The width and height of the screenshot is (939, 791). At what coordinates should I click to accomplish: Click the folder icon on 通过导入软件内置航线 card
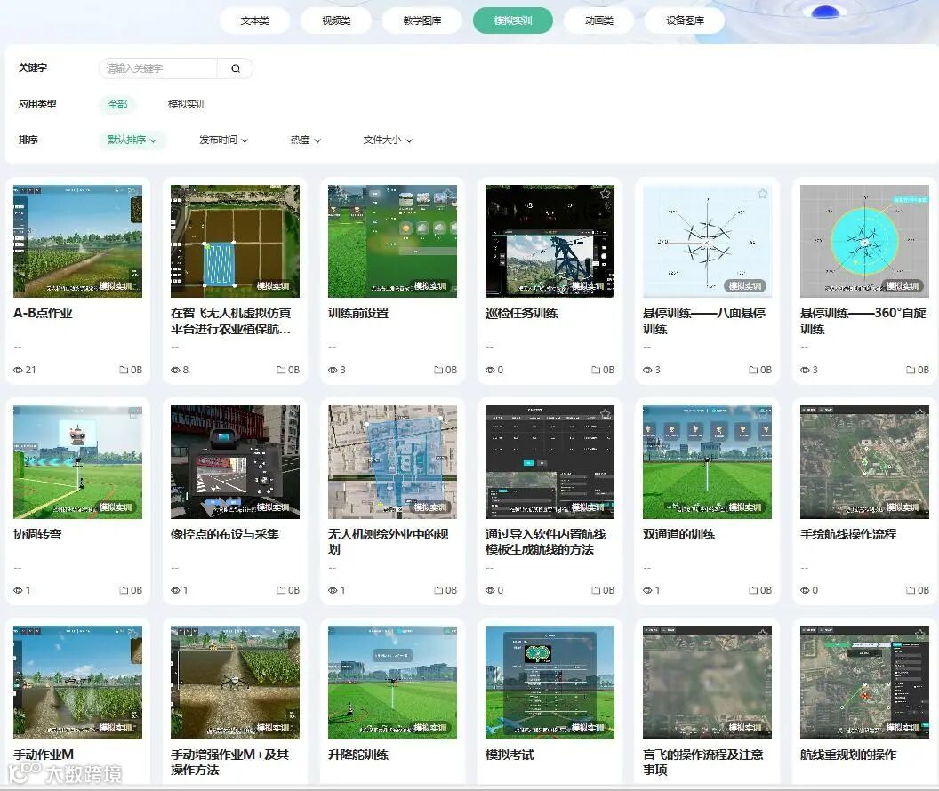[596, 590]
